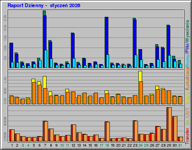Click the green day label 24

coord(141,145)
